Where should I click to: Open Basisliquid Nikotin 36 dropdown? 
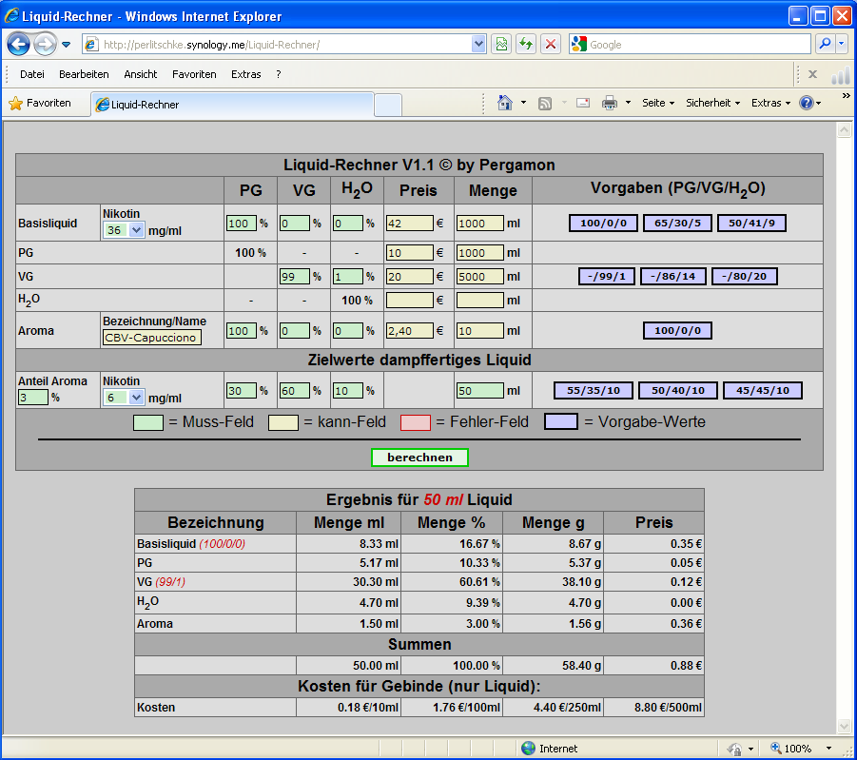(124, 230)
